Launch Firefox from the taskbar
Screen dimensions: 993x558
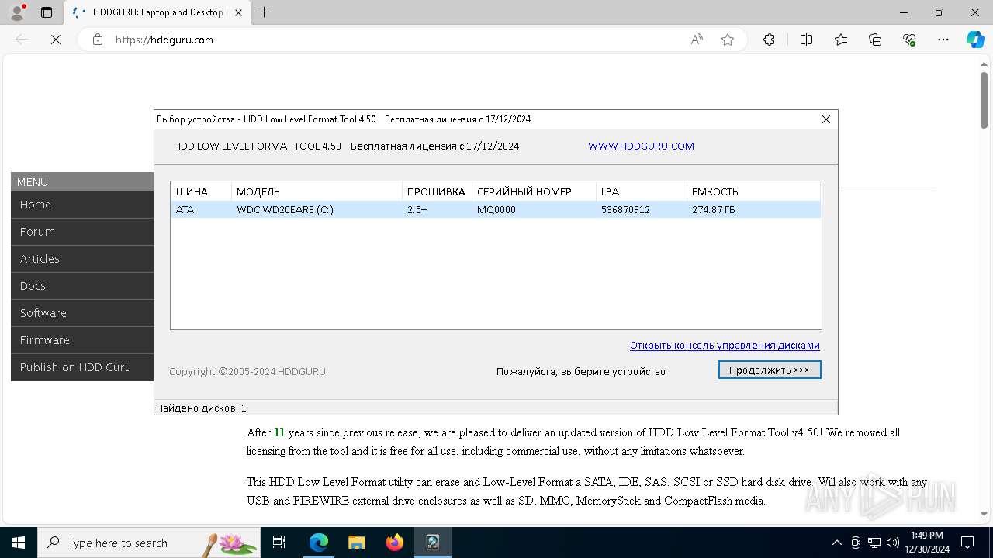(395, 542)
